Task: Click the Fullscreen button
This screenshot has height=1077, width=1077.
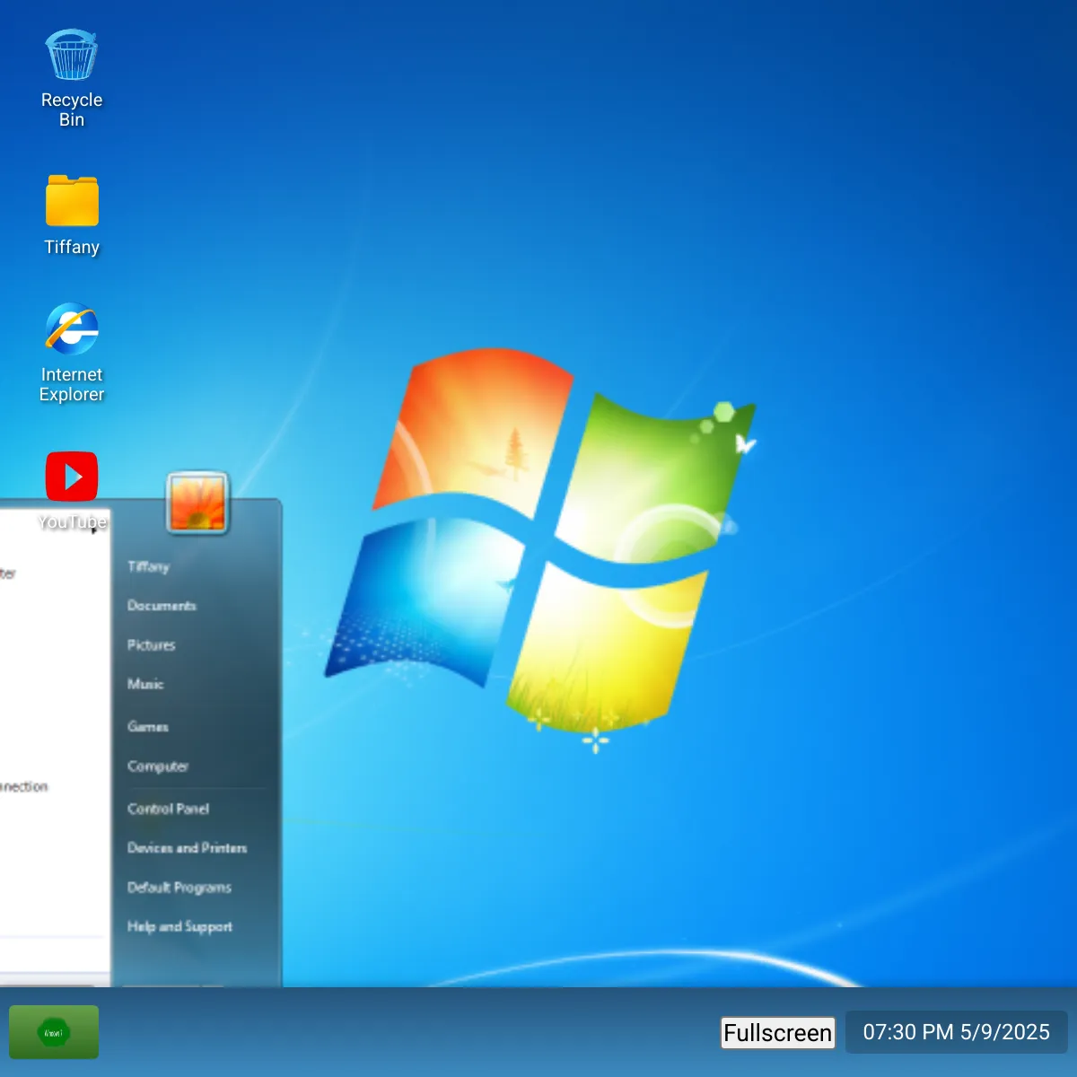Action: 778,1033
